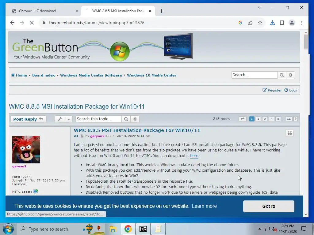Click the Register link
This screenshot has width=314, height=235.
(x=272, y=90)
